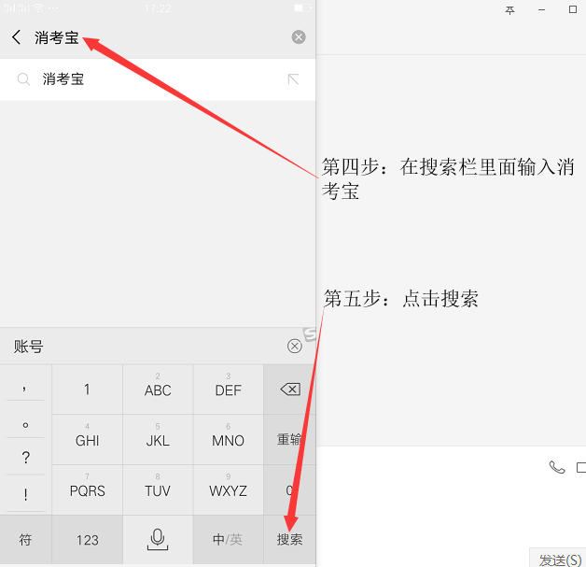Tap the back arrow beside 消考宝
This screenshot has height=567, width=586.
pos(17,37)
